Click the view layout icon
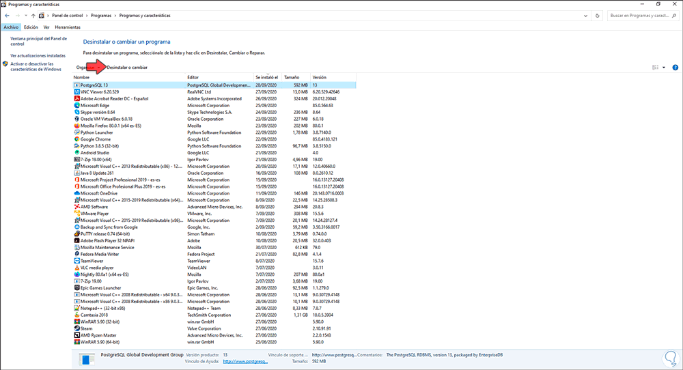The height and width of the screenshot is (370, 683). pyautogui.click(x=655, y=68)
